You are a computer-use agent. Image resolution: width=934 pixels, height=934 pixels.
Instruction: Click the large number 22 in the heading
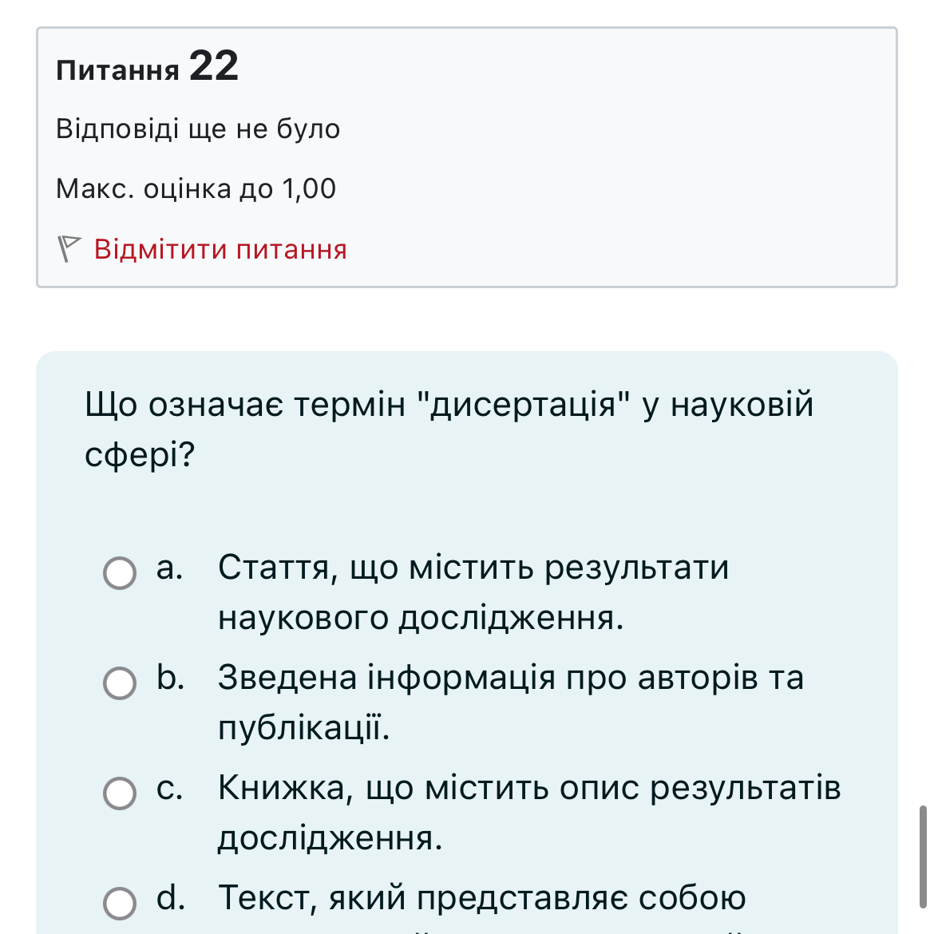point(214,65)
